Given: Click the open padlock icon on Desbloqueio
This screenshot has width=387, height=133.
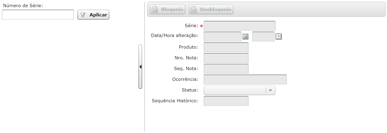Looking at the screenshot, I should [x=194, y=9].
